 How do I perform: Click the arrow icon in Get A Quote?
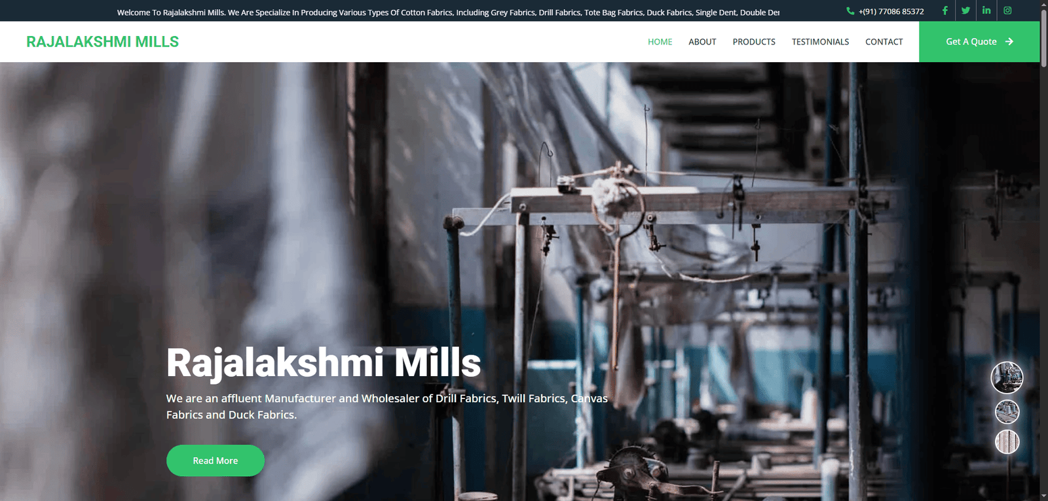(x=1009, y=41)
